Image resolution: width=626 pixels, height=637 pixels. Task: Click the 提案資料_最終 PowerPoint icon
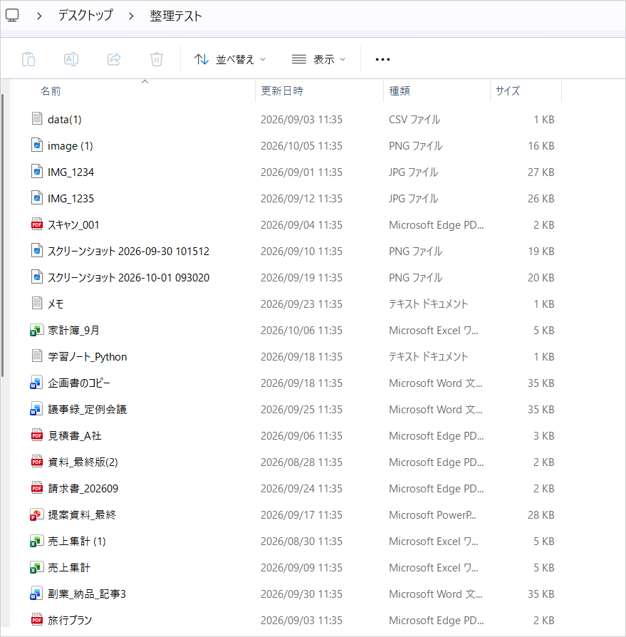point(36,514)
